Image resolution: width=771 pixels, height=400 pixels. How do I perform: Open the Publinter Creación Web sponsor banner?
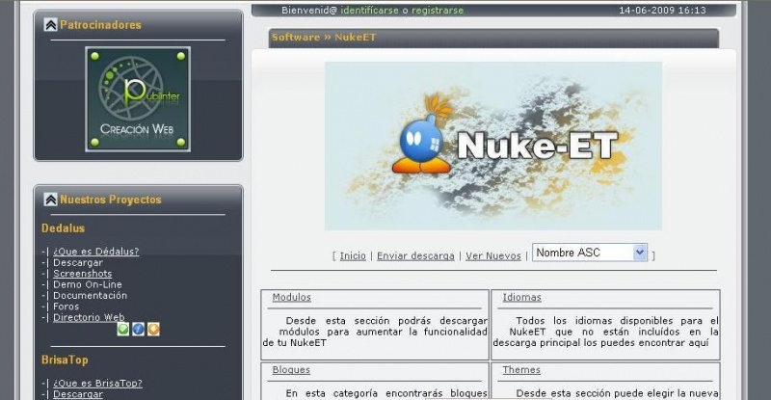pos(138,99)
